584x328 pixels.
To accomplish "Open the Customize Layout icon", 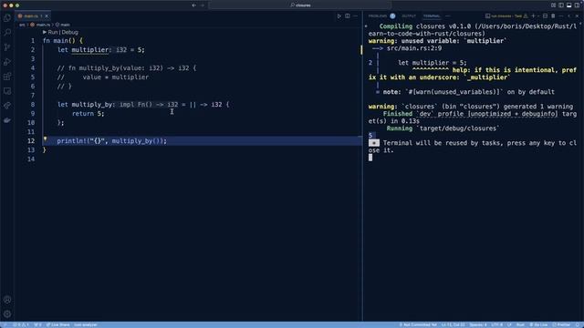I will pyautogui.click(x=554, y=5).
